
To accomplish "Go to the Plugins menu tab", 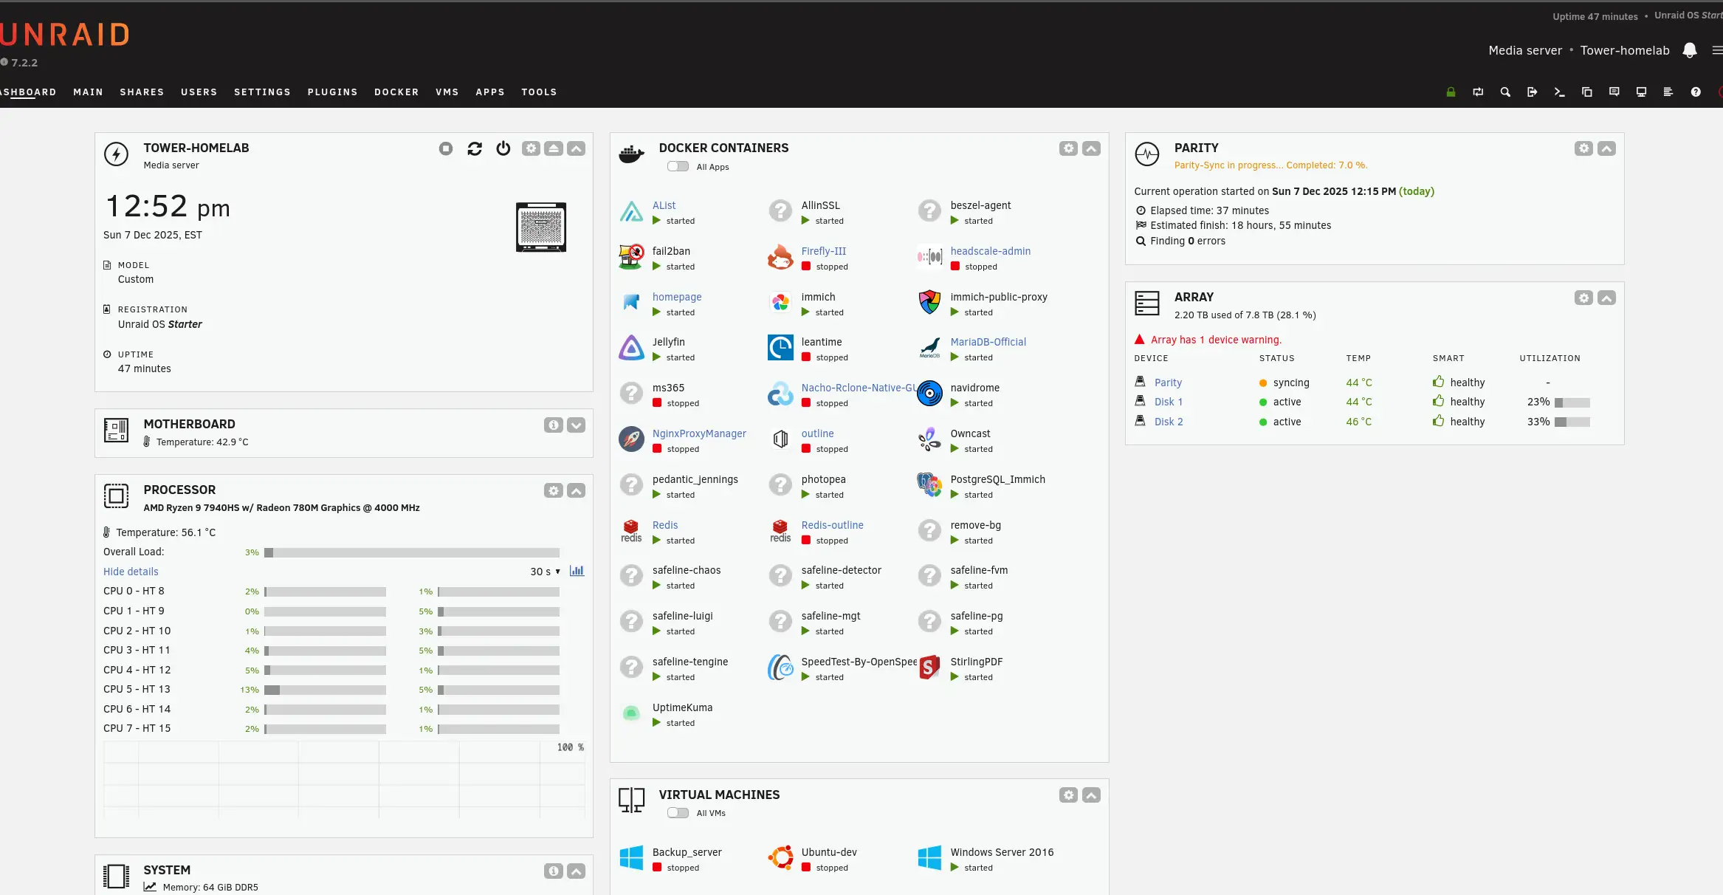I will 332,92.
